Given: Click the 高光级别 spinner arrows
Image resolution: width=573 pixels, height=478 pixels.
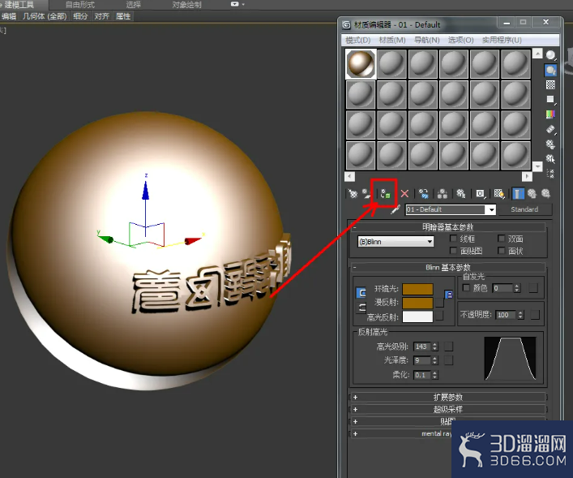Looking at the screenshot, I should point(435,347).
